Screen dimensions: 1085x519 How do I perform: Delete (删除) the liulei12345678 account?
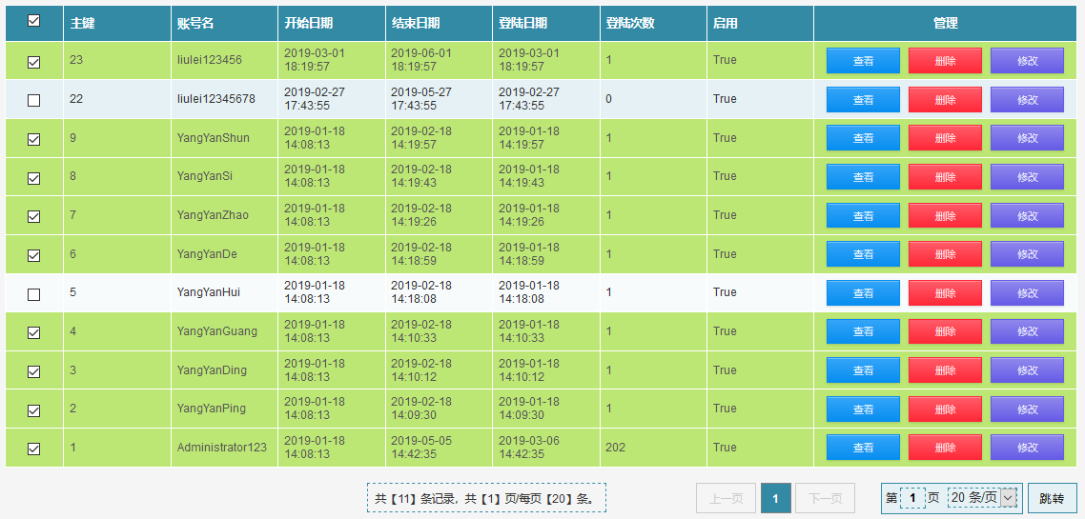click(x=945, y=100)
